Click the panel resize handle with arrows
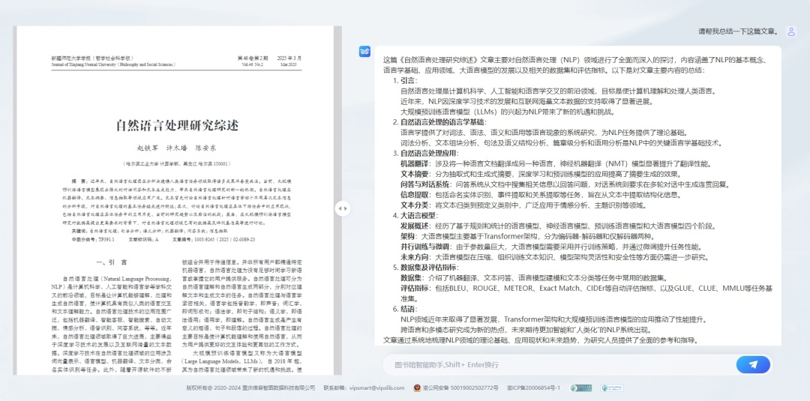This screenshot has height=401, width=810. [342, 208]
